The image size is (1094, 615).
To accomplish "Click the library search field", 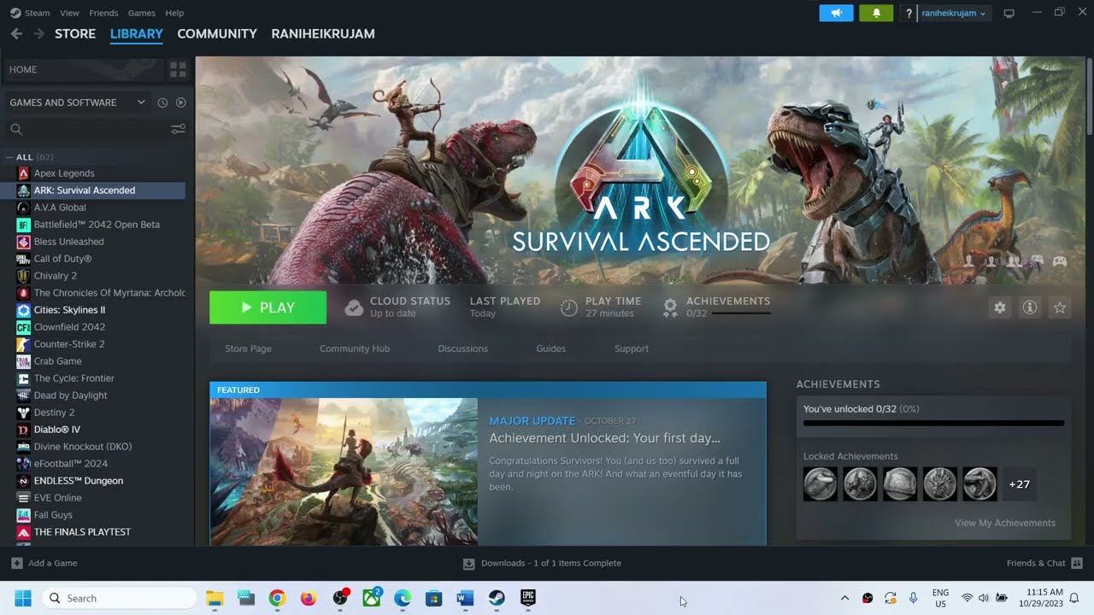I will [x=85, y=129].
